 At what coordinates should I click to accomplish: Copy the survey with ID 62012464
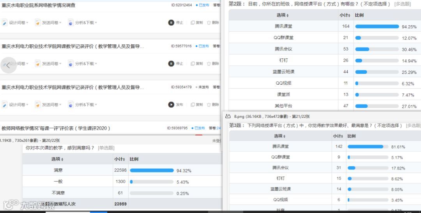pos(197,23)
